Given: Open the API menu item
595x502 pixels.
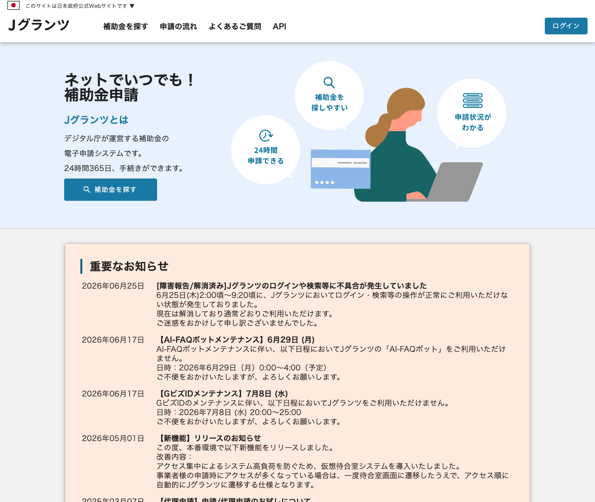Looking at the screenshot, I should [279, 26].
